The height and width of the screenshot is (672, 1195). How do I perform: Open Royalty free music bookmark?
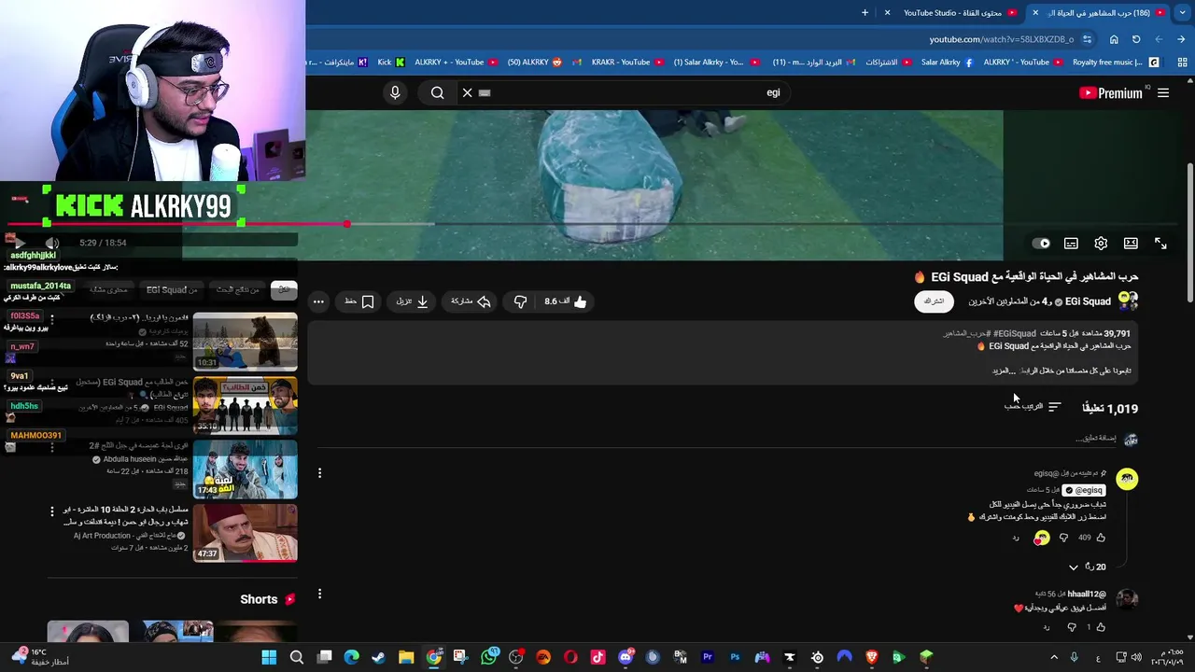[x=1116, y=63]
